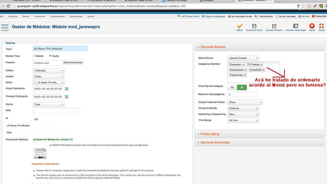Click the Aplicar checkmark icon
The width and height of the screenshot is (327, 184).
[x=240, y=26]
